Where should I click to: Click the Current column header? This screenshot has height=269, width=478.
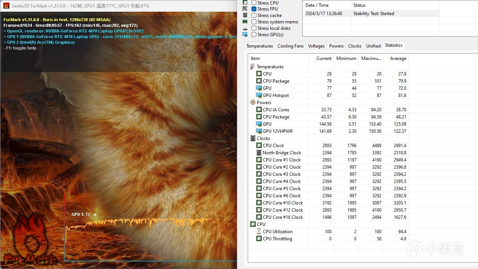[321, 58]
